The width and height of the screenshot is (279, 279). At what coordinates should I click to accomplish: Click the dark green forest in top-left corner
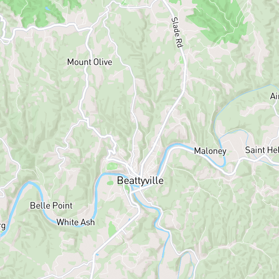[38, 12]
